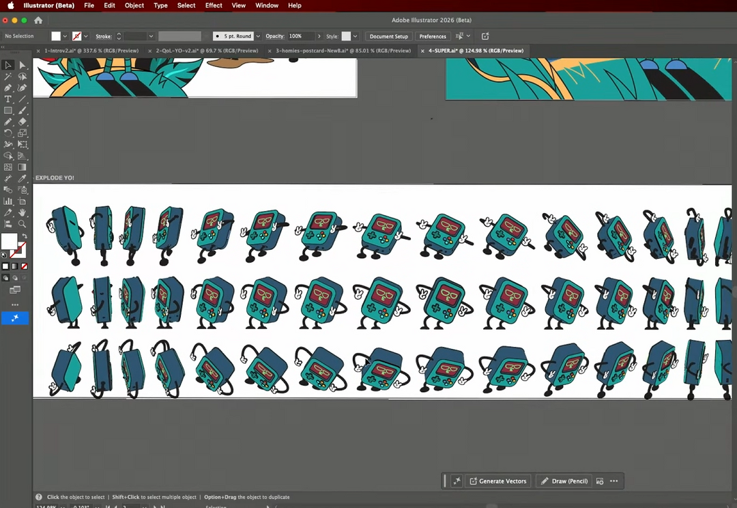Image resolution: width=737 pixels, height=508 pixels.
Task: Click the Document Setup button
Action: 389,36
